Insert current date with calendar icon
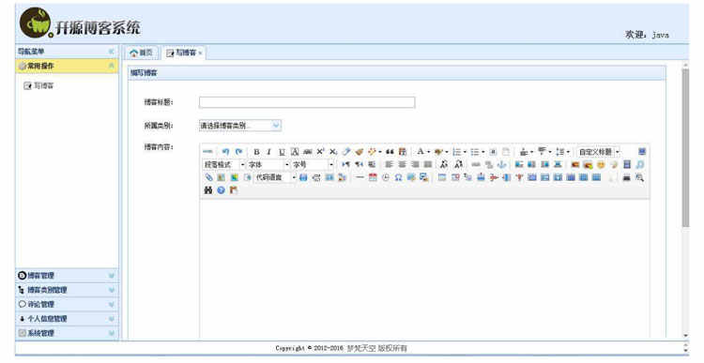The height and width of the screenshot is (363, 704). 373,177
